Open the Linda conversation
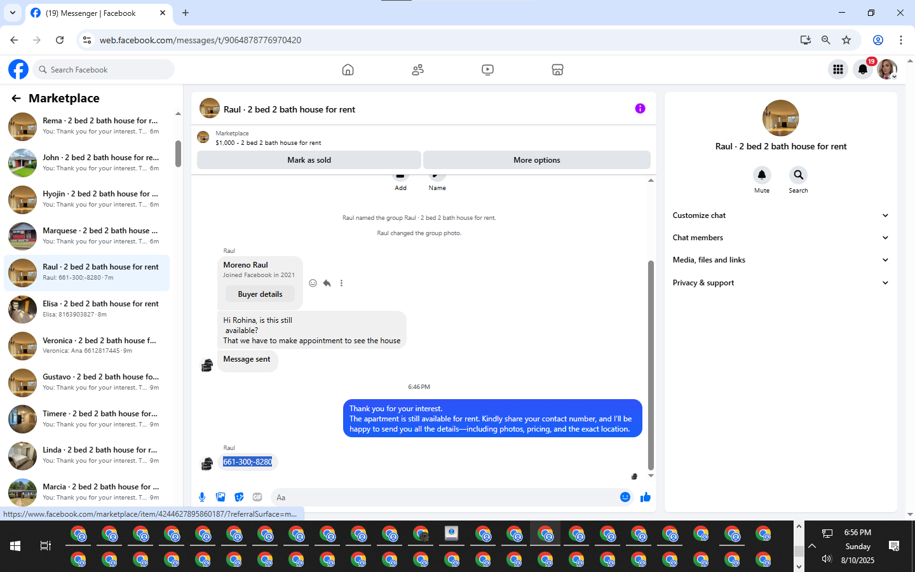Image resolution: width=915 pixels, height=572 pixels. point(87,456)
